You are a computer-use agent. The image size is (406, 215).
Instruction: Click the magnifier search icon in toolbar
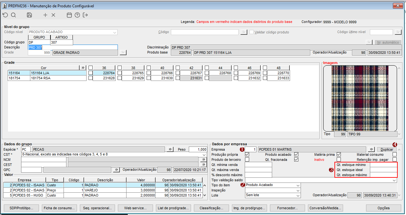[x=13, y=15]
